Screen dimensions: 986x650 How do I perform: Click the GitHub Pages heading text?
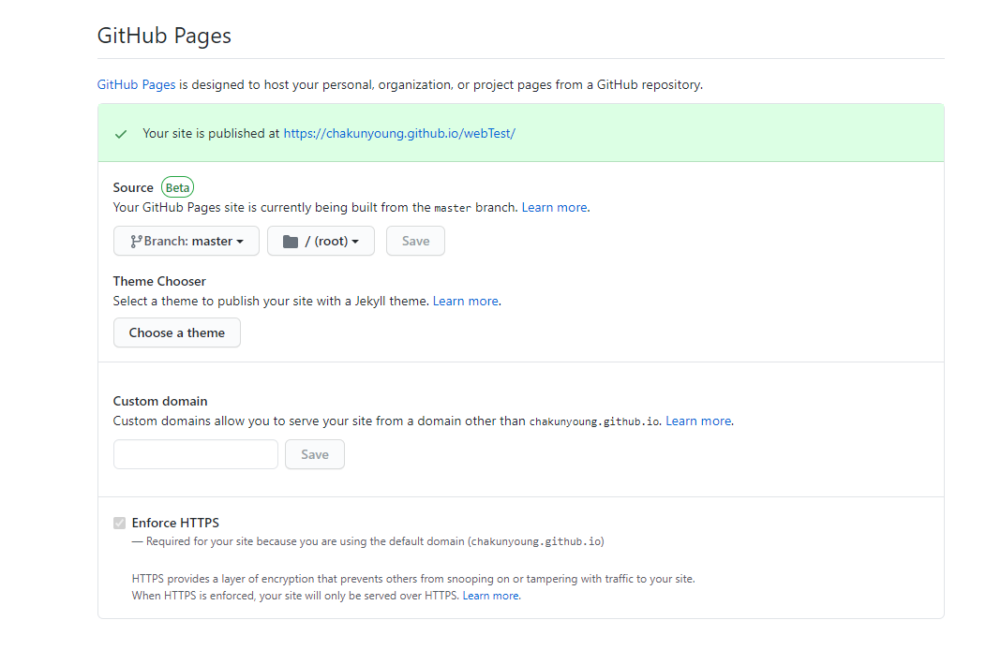164,36
